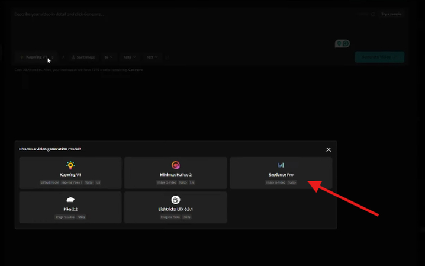Viewport: 425px width, 266px height.
Task: Click the Get more credits link
Action: point(136,70)
